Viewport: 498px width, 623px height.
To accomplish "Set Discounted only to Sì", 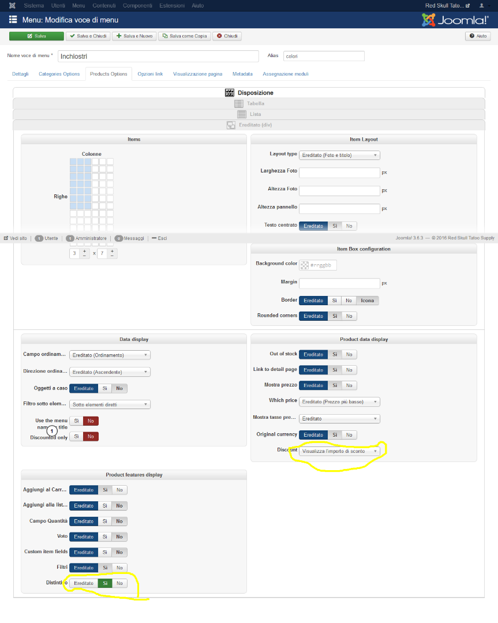I will click(76, 437).
